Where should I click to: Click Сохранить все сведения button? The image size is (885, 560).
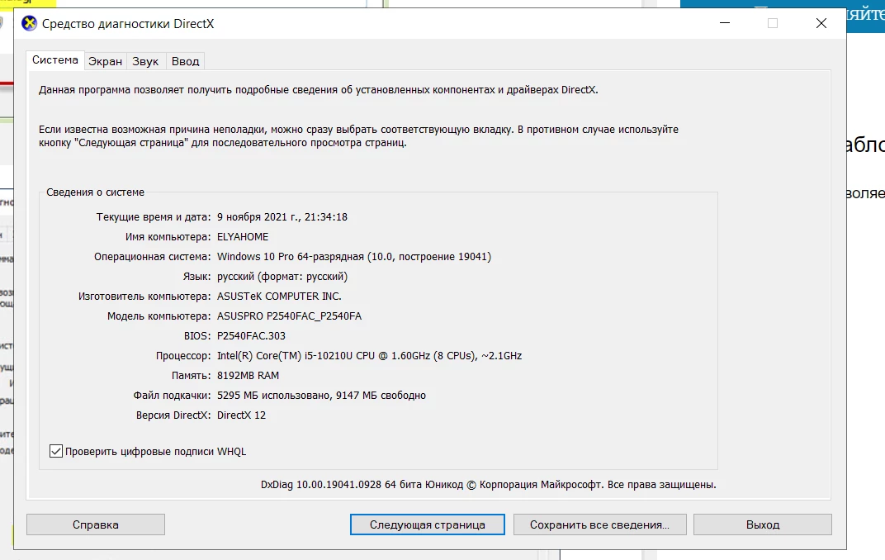tap(599, 524)
